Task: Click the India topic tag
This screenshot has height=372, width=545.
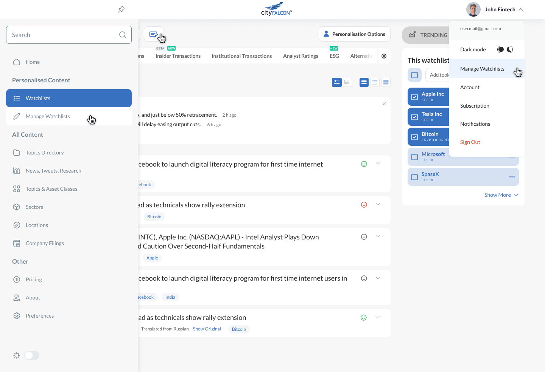Action: [x=170, y=297]
